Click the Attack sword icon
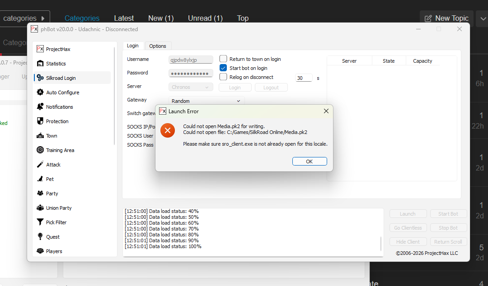Screen dimensions: 488x286 pos(40,165)
